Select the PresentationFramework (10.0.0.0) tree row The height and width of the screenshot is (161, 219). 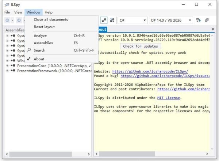(x=54, y=71)
